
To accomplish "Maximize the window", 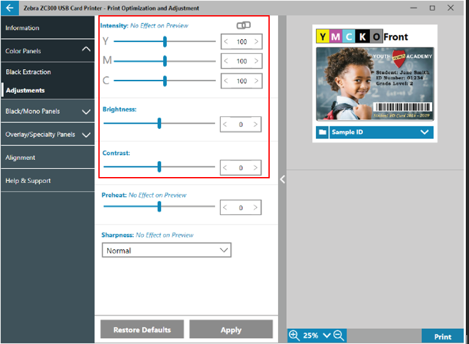I will coord(432,8).
